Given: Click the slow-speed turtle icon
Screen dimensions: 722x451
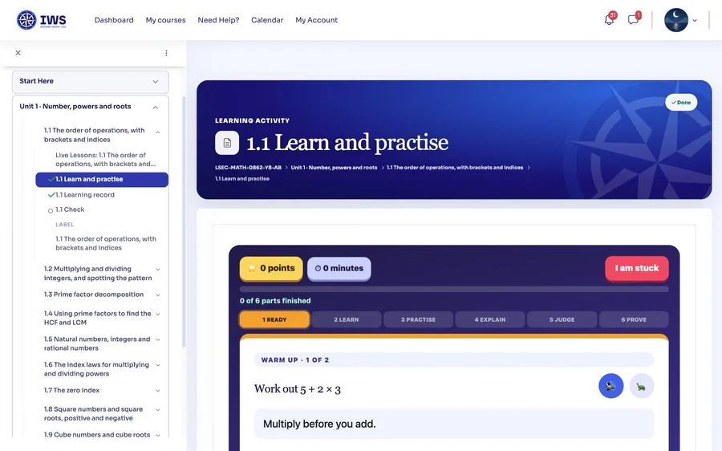Looking at the screenshot, I should [x=642, y=386].
